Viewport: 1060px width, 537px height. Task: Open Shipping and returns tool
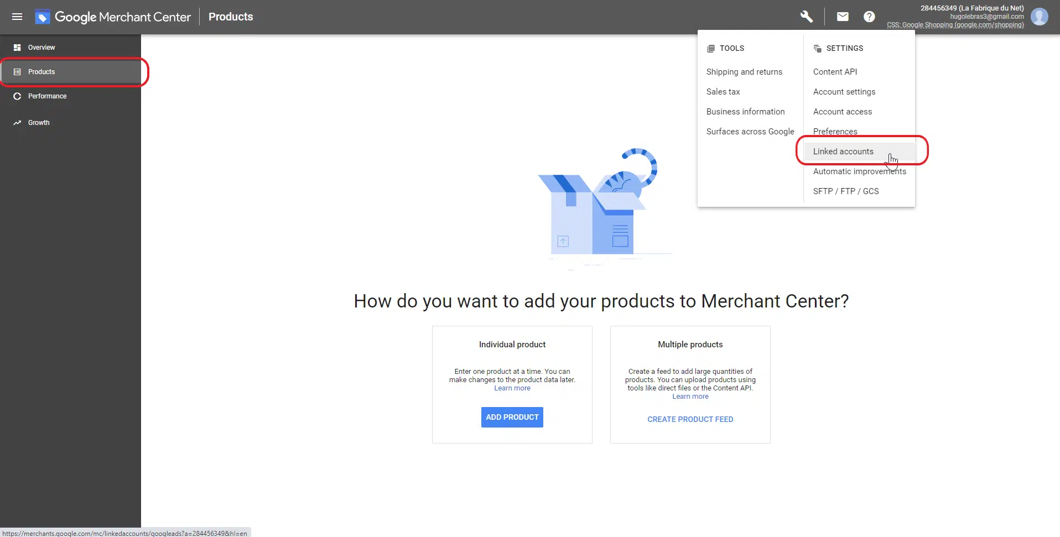coord(744,72)
